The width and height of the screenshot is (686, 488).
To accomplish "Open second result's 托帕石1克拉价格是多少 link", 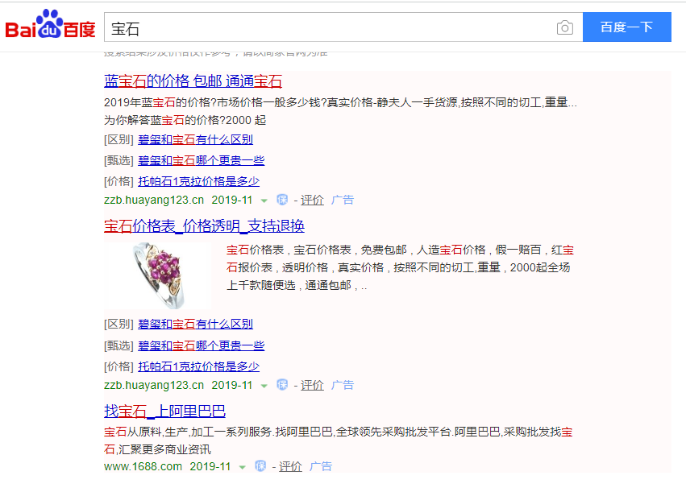I will pyautogui.click(x=198, y=366).
